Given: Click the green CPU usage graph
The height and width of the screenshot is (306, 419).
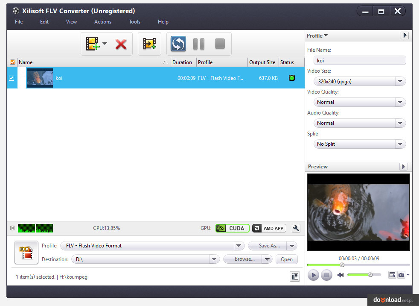Looking at the screenshot, I should click(x=35, y=228).
